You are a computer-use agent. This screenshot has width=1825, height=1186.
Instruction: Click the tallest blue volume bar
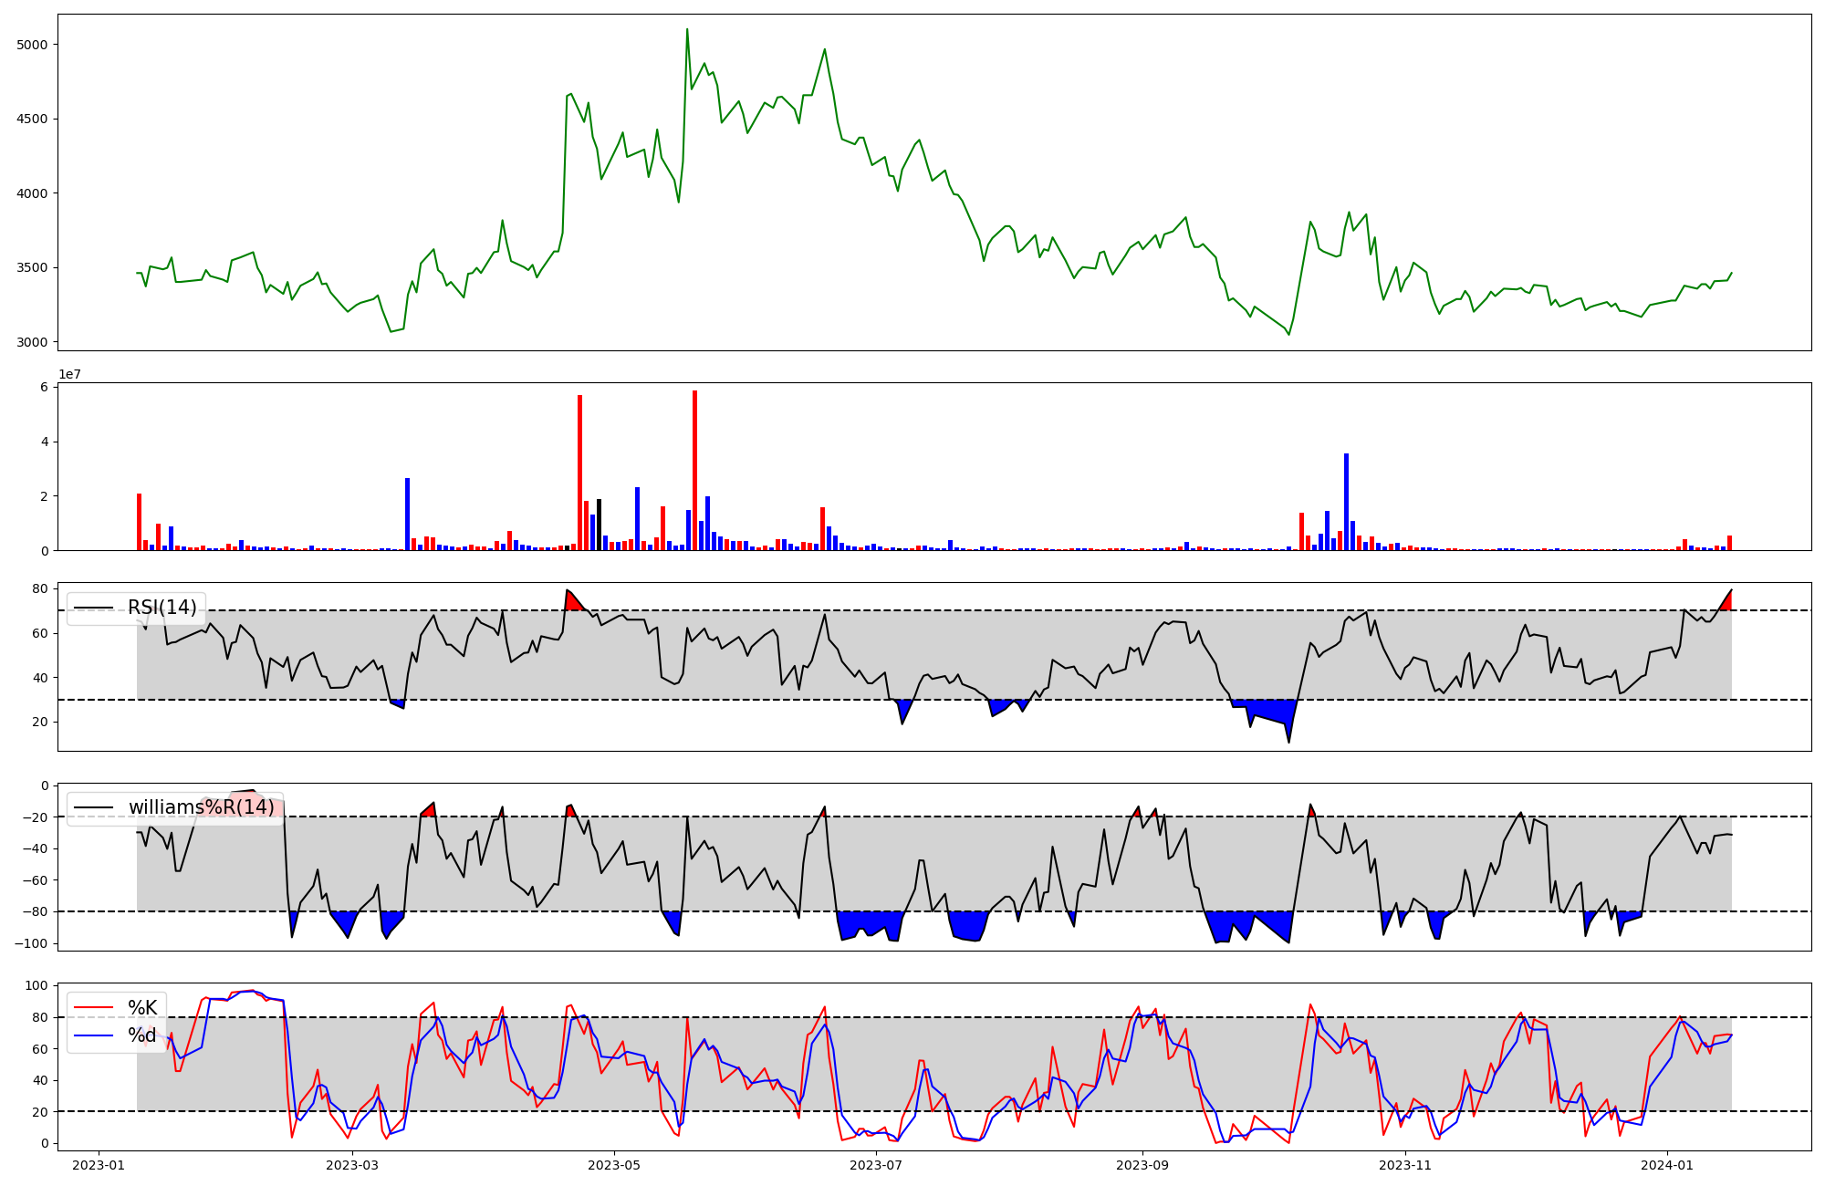click(1346, 502)
